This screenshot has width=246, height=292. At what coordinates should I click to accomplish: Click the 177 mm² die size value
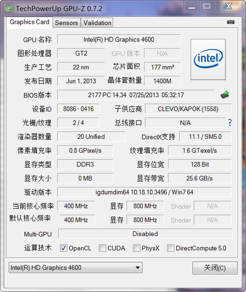coord(162,67)
